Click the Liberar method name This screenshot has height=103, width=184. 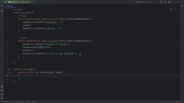(51, 41)
